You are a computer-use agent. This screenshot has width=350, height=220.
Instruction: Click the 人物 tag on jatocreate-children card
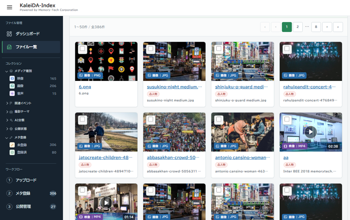click(85, 165)
